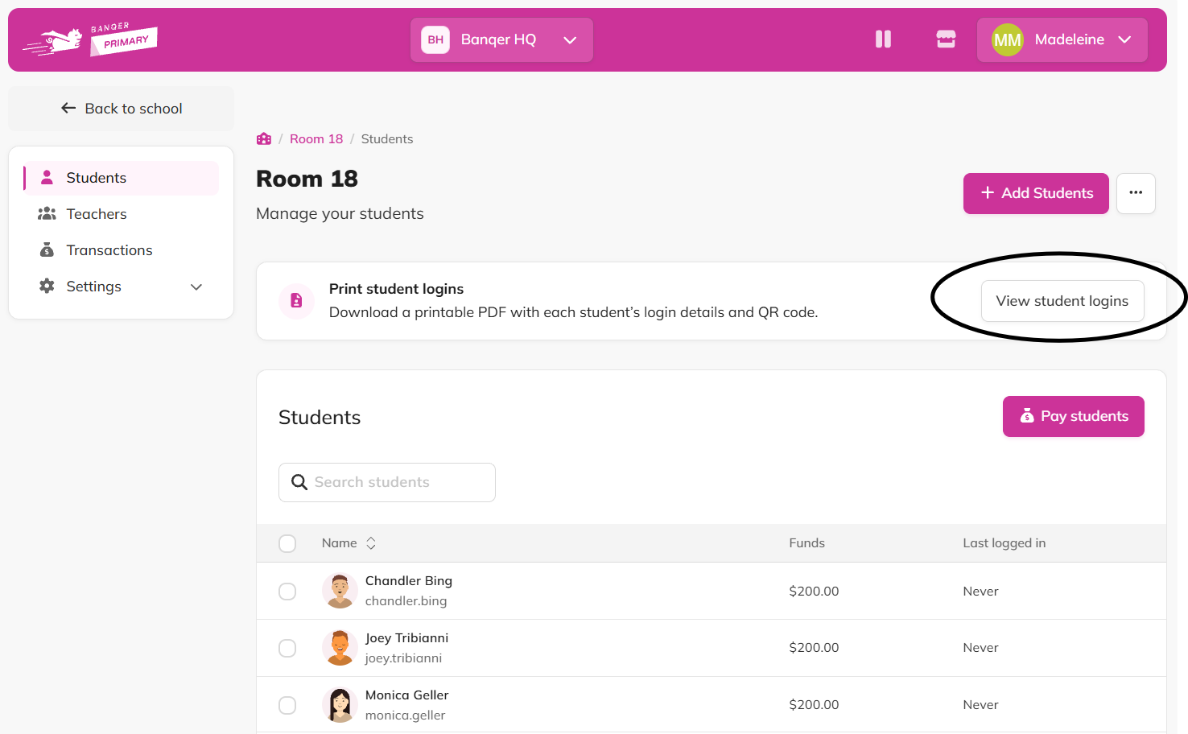Open the Madeleine account dropdown
This screenshot has height=734, width=1188.
[1062, 39]
